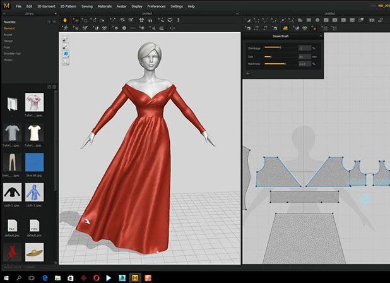Adjust the Shrinkage slider
The image size is (390, 283).
pyautogui.click(x=280, y=48)
